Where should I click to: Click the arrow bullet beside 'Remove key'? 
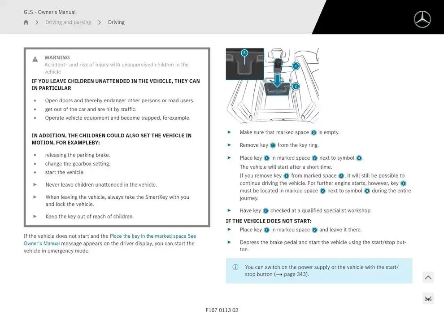pos(229,145)
